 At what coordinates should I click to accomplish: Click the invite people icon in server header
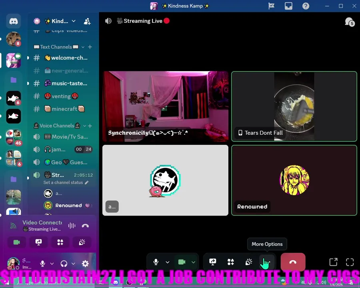click(x=87, y=21)
